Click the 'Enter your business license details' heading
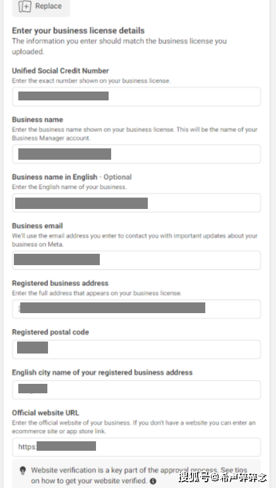The height and width of the screenshot is (488, 276). pos(78,30)
